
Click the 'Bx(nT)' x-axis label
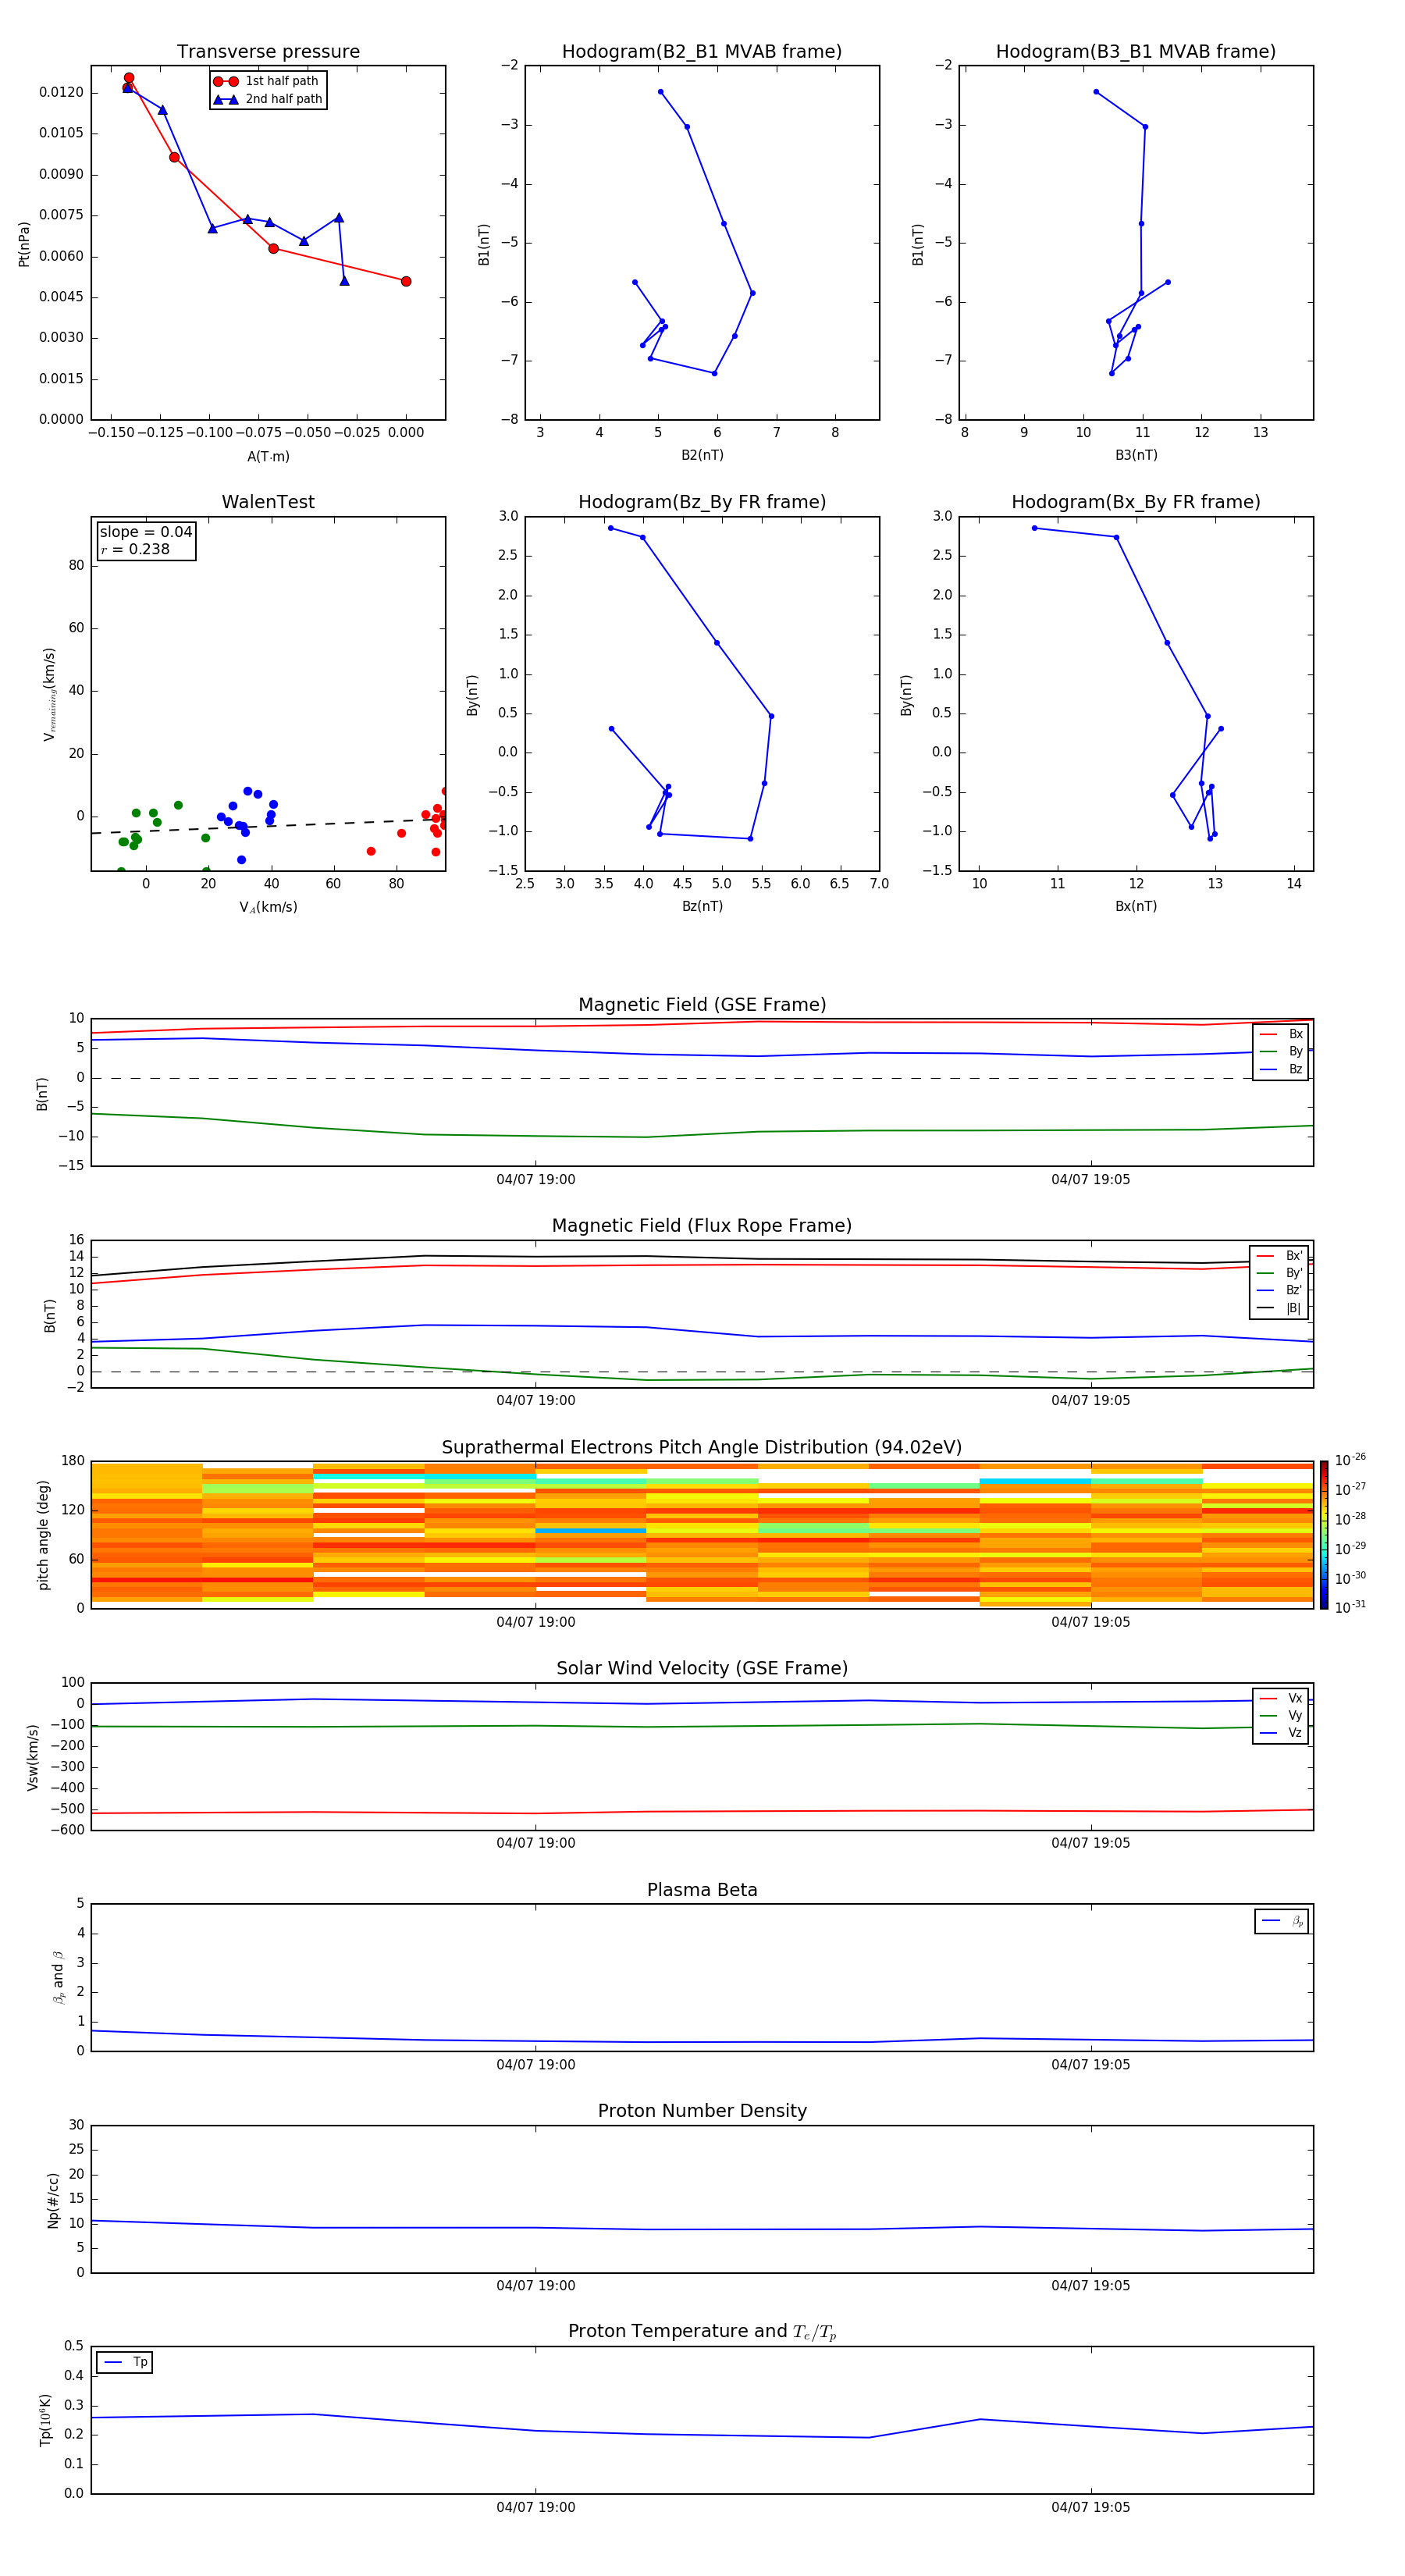[x=1136, y=906]
